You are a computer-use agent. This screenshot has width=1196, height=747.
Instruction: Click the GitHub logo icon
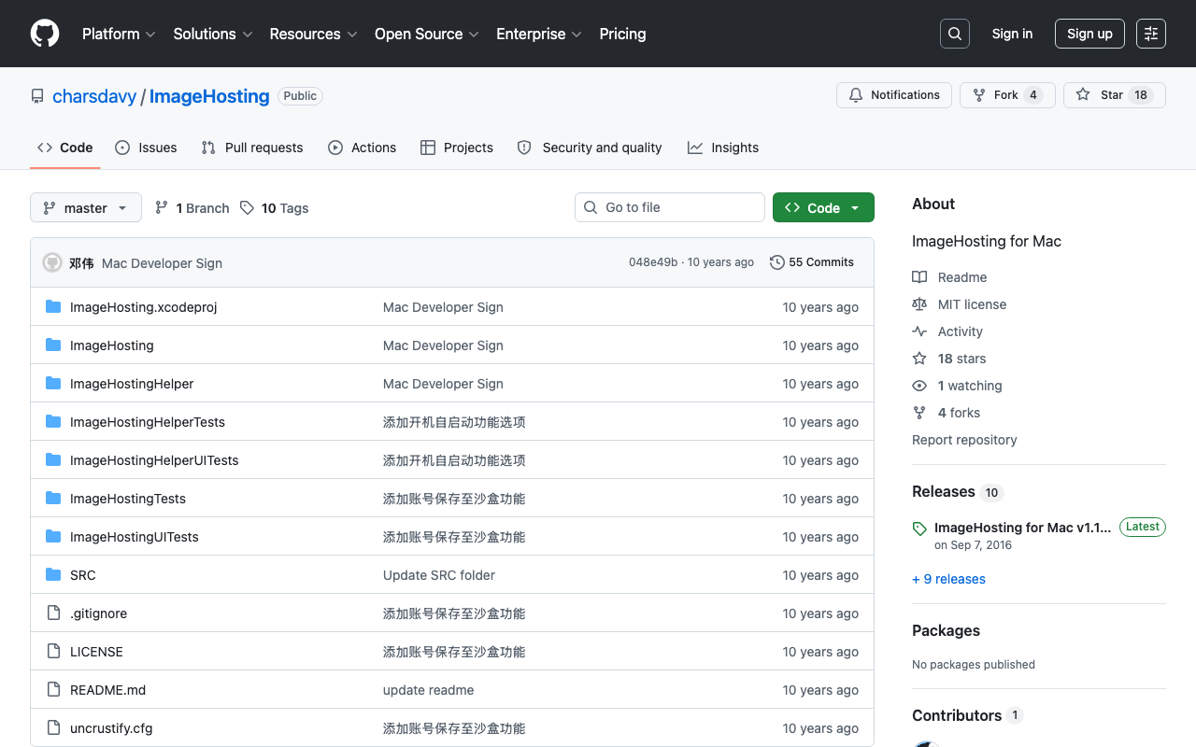click(45, 34)
